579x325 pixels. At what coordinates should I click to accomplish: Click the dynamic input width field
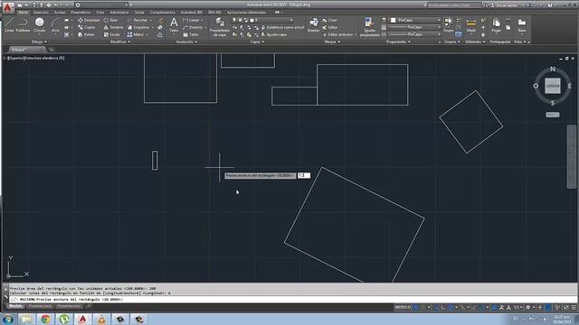tap(304, 175)
